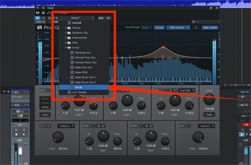Open the Track header triangle menu
The image size is (251, 165).
pyautogui.click(x=37, y=8)
